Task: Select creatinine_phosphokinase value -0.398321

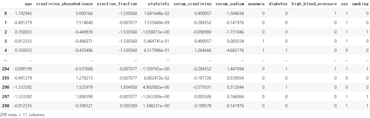Action: click(84, 106)
